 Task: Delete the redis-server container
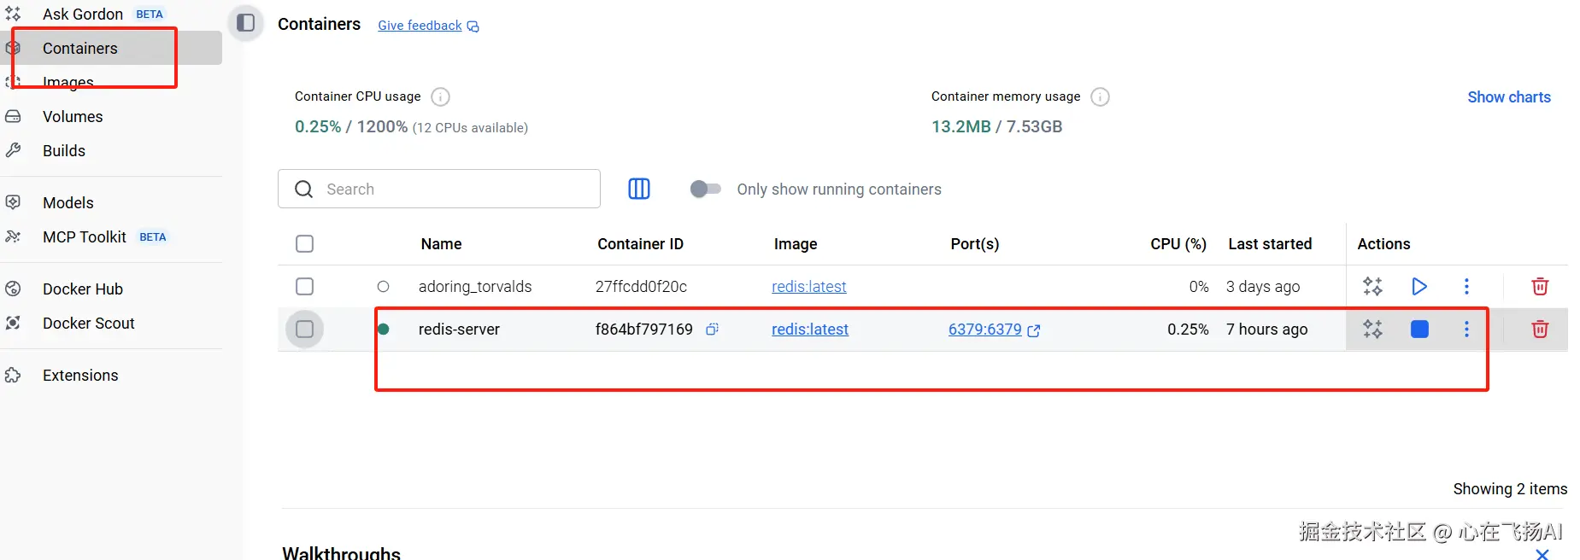coord(1540,330)
